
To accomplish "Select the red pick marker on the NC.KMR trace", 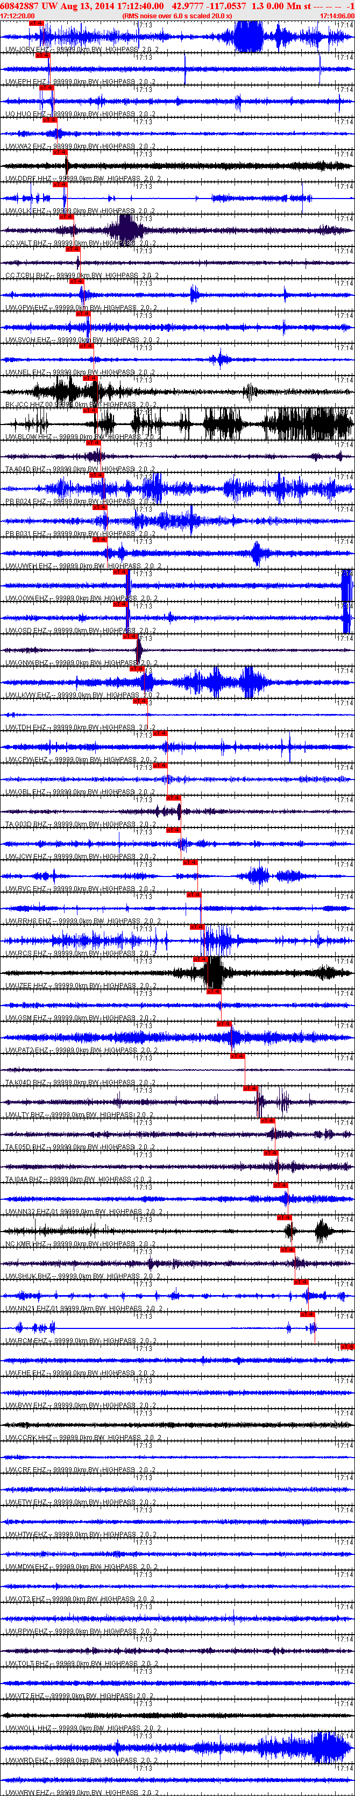I will tap(285, 1217).
